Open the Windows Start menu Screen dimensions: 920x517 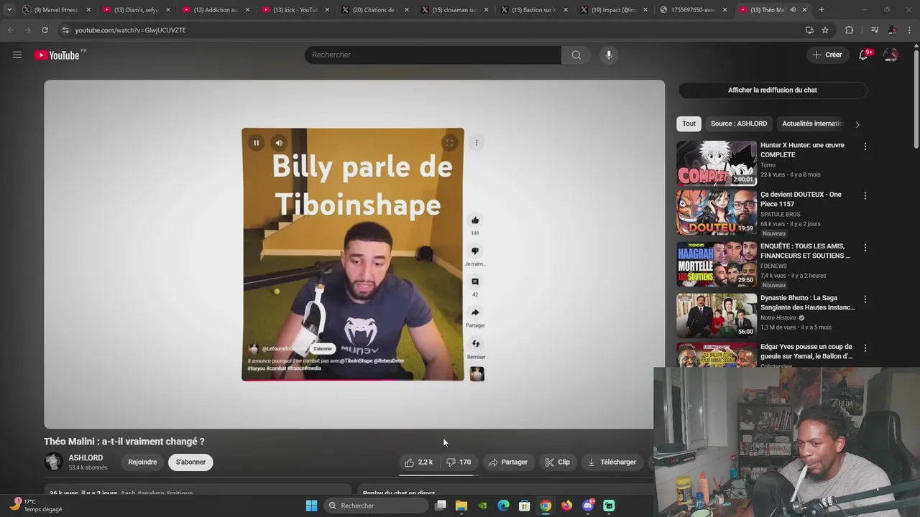click(x=311, y=506)
